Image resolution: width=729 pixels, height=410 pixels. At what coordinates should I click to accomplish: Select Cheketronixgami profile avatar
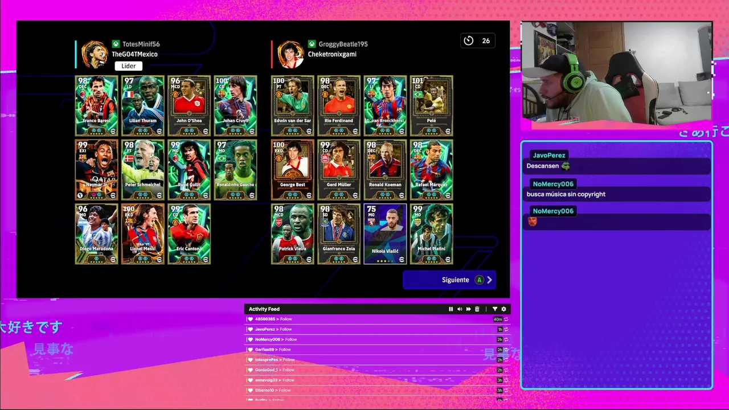point(290,55)
